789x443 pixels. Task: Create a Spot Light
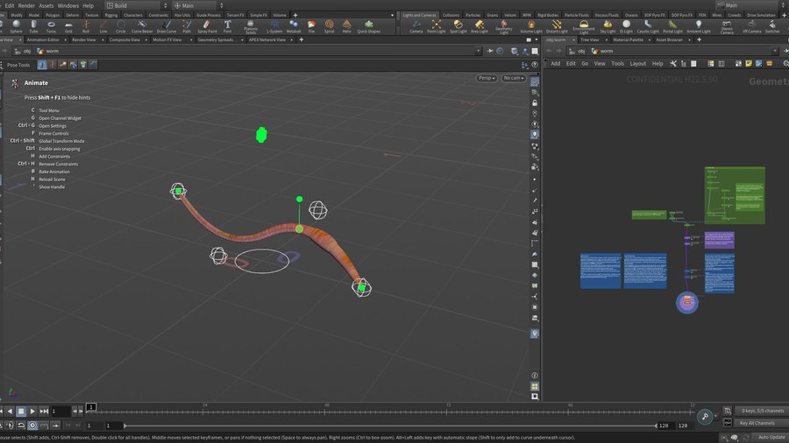458,26
